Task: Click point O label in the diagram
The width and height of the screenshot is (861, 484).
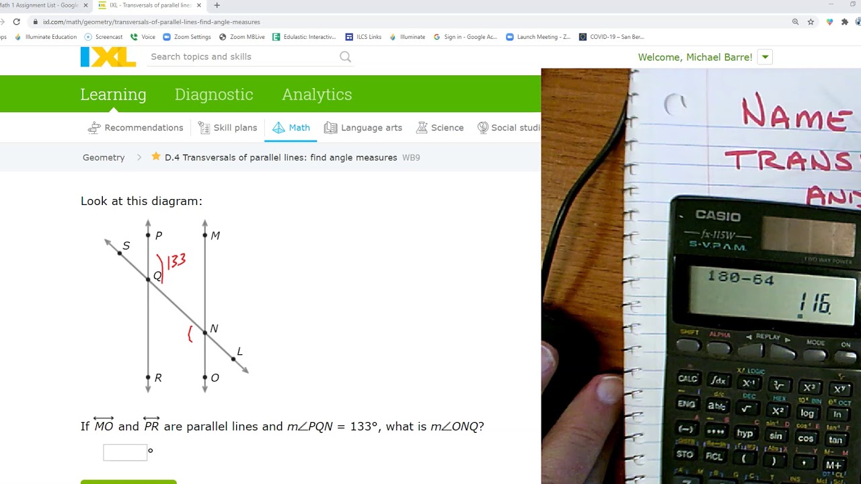Action: coord(215,378)
